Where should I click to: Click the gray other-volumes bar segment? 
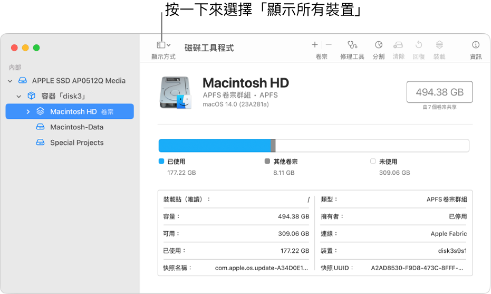pyautogui.click(x=273, y=146)
